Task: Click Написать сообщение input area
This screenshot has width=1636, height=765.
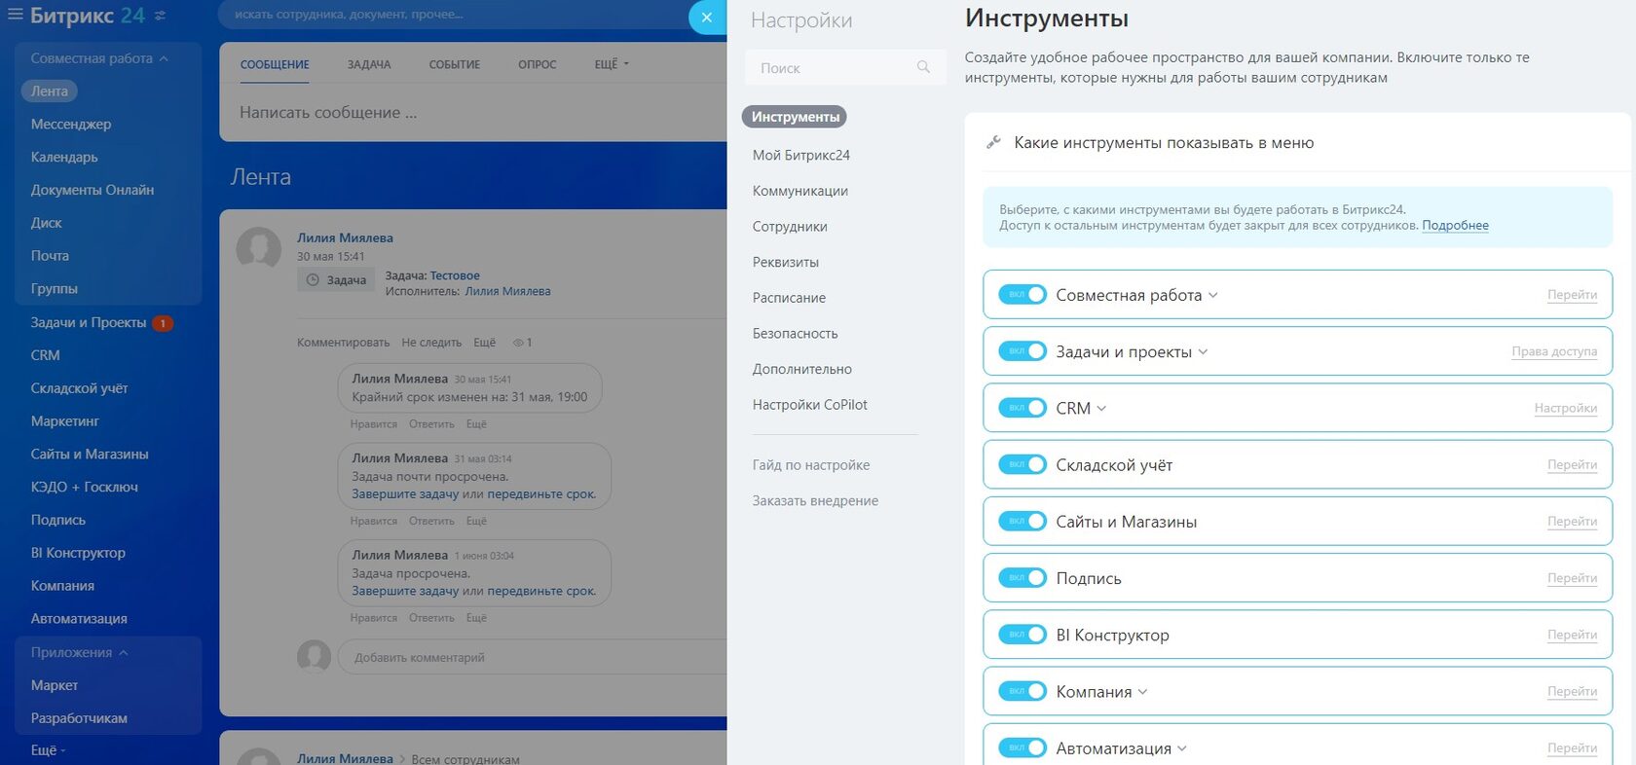Action: [x=473, y=113]
